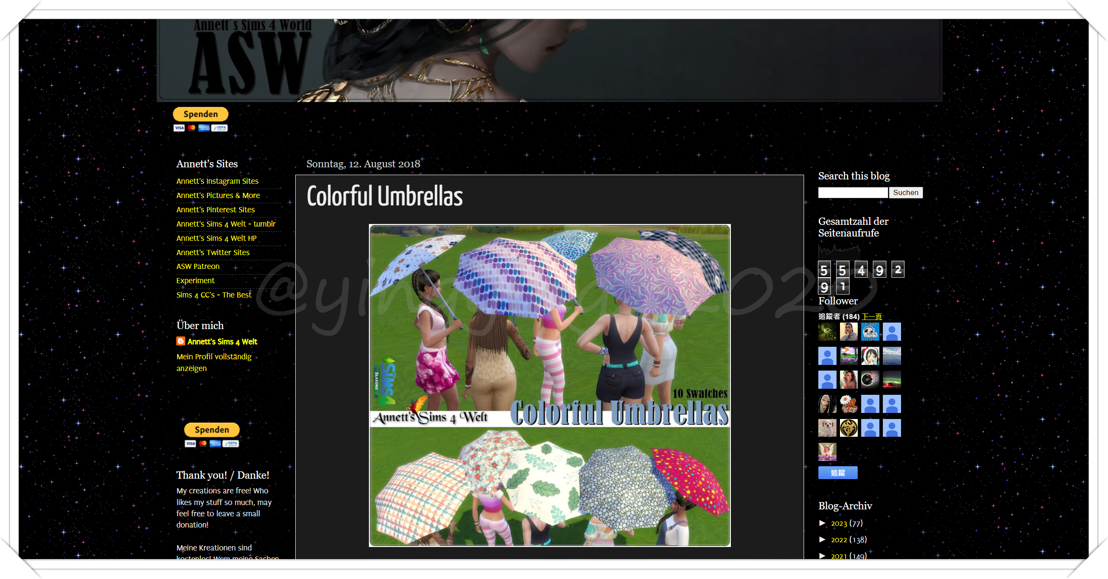Open the Experiment link
Screen dimensions: 1108x579
(x=195, y=281)
